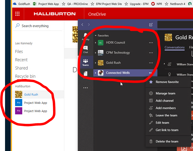Select the Connected Wells team

(x=125, y=73)
